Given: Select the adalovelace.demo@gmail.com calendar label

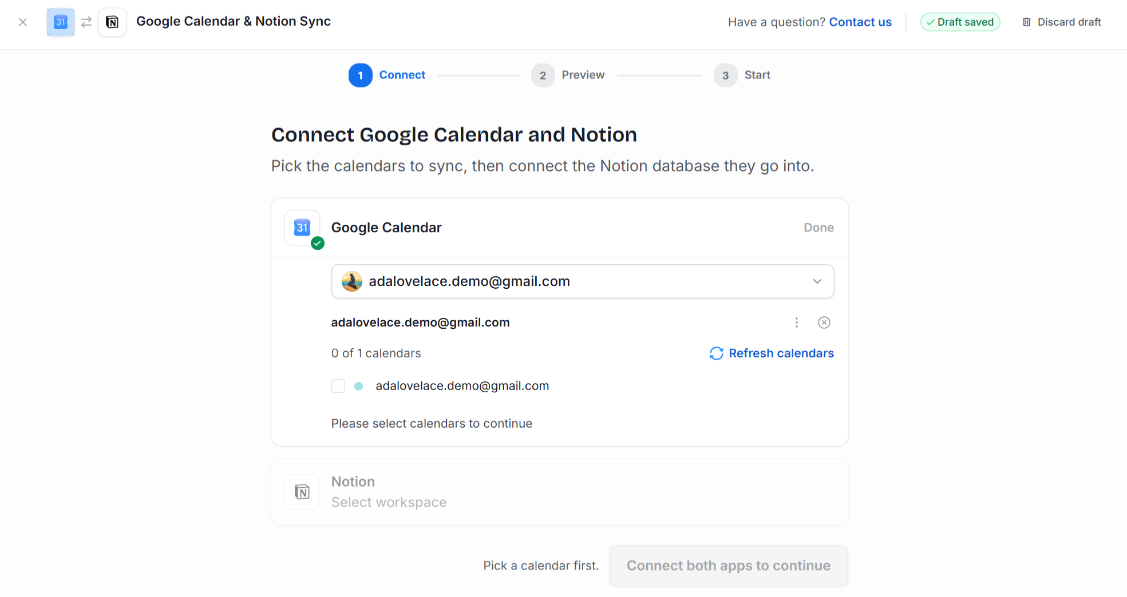Looking at the screenshot, I should click(462, 386).
